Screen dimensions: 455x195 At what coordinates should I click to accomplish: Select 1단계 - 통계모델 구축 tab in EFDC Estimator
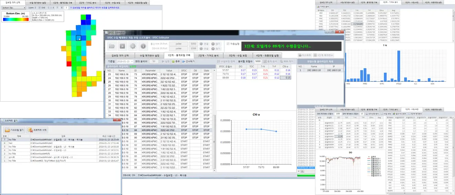click(180, 55)
